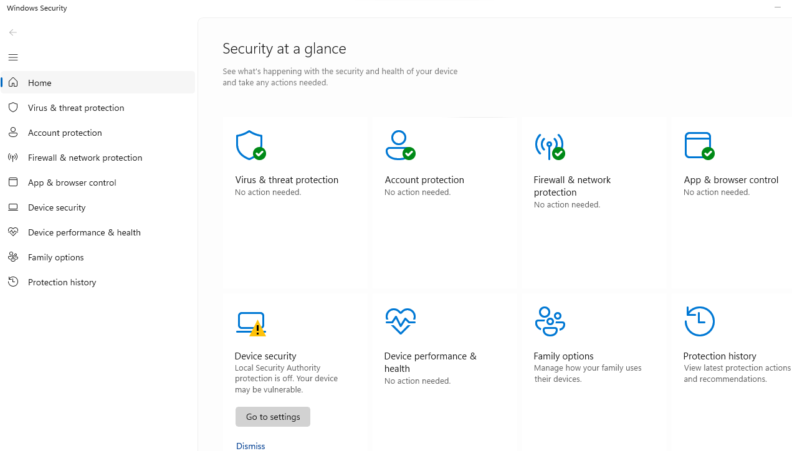Click the Virus & threat protection shield tile icon

(250, 145)
